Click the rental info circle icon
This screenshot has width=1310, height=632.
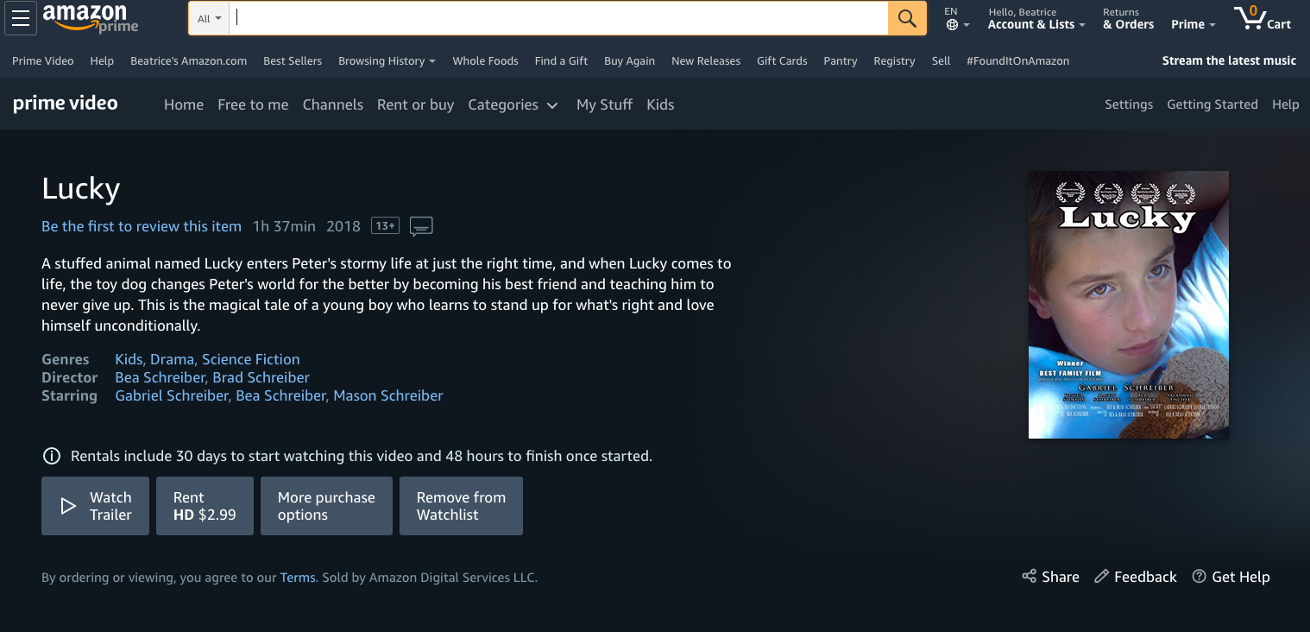(x=52, y=456)
